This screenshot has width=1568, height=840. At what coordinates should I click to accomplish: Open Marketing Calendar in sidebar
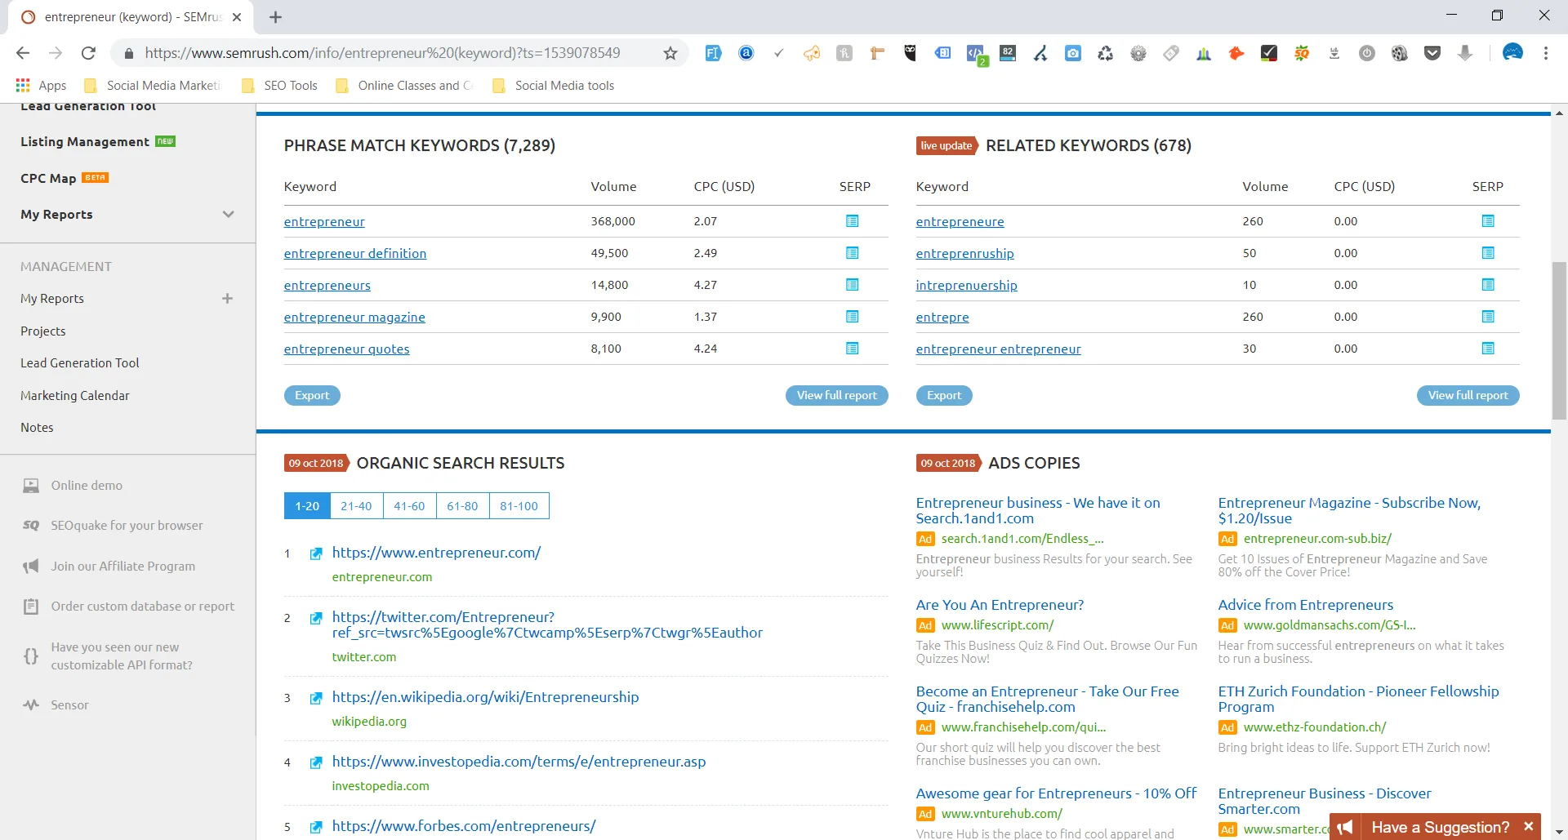point(74,395)
